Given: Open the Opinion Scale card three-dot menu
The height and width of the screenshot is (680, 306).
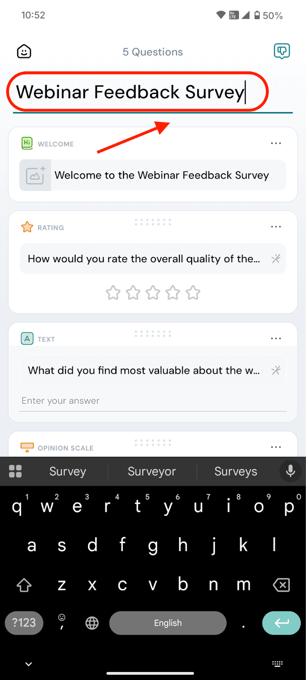Looking at the screenshot, I should 276,447.
